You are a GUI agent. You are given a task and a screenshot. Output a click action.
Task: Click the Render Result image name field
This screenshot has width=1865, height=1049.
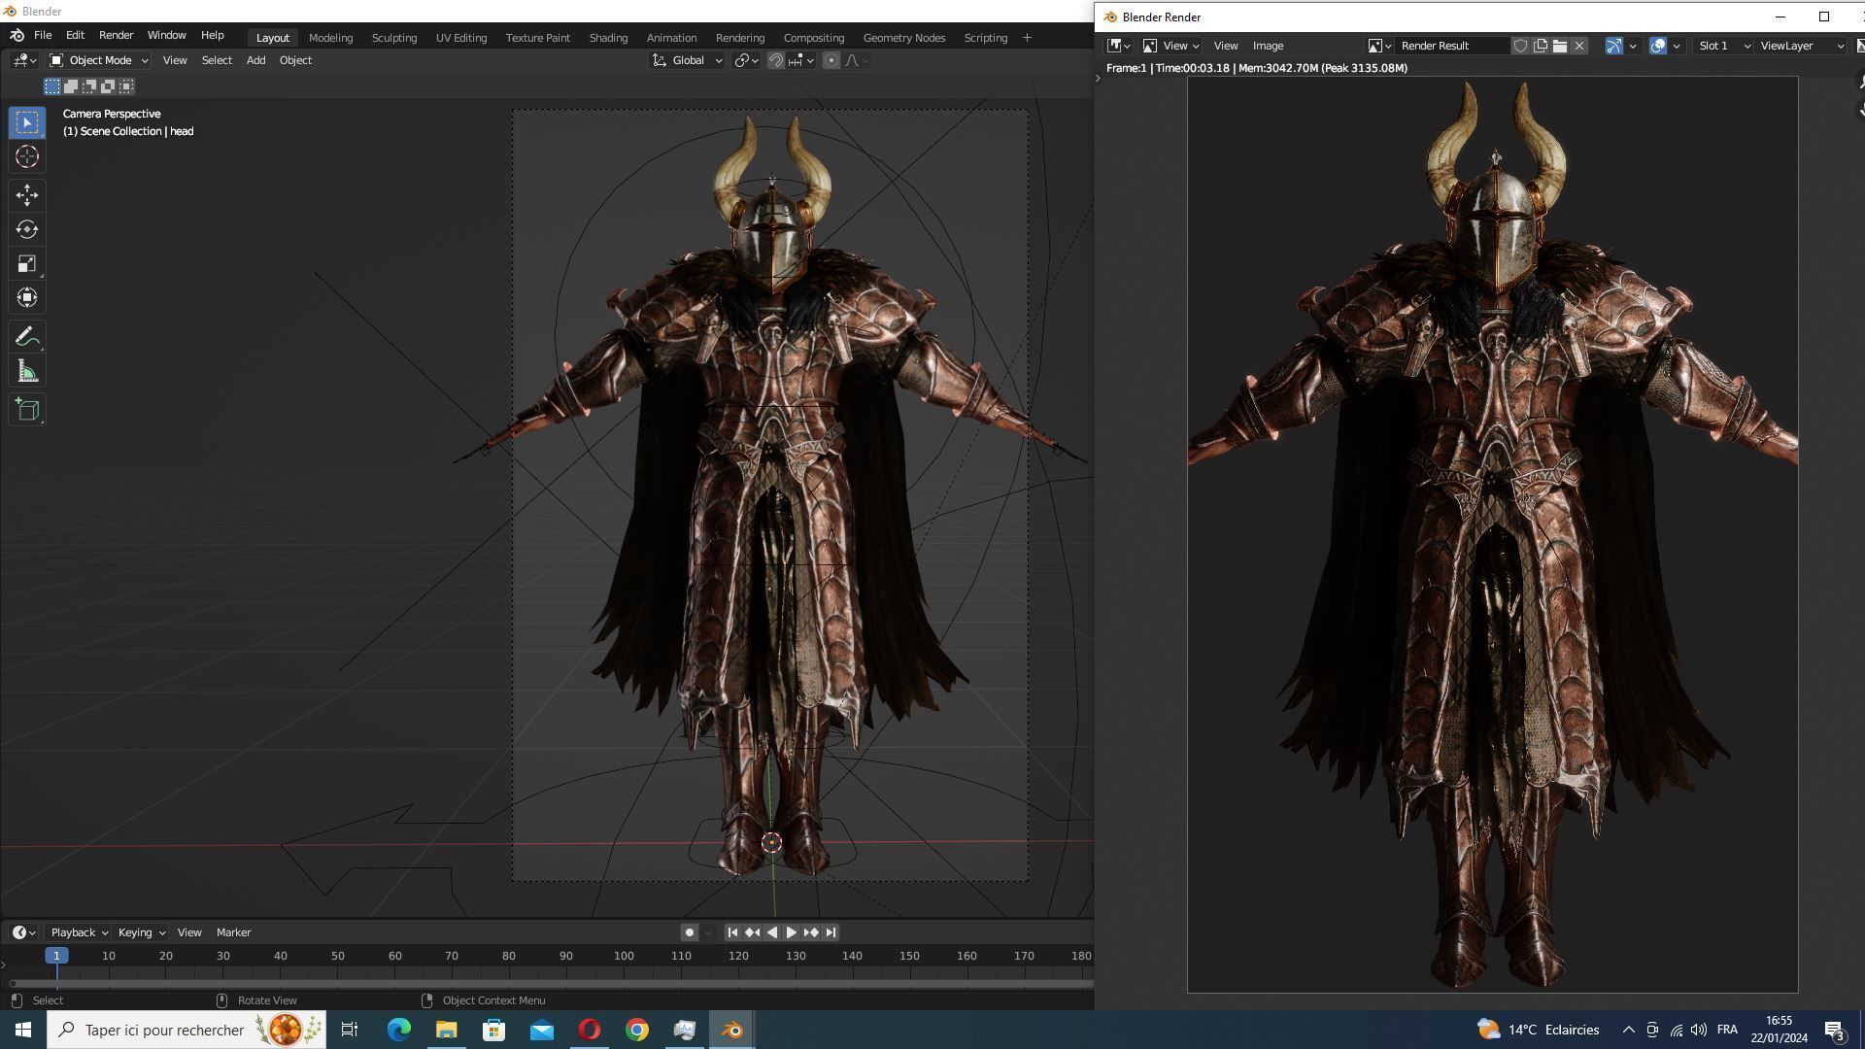1453,46
